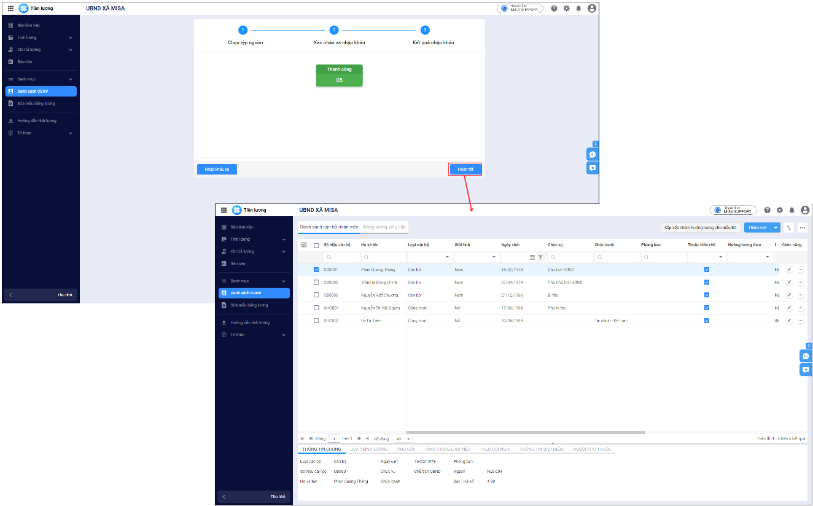The width and height of the screenshot is (813, 506).
Task: Open the calendar picker in Ngày sinh filter
Action: (x=532, y=257)
